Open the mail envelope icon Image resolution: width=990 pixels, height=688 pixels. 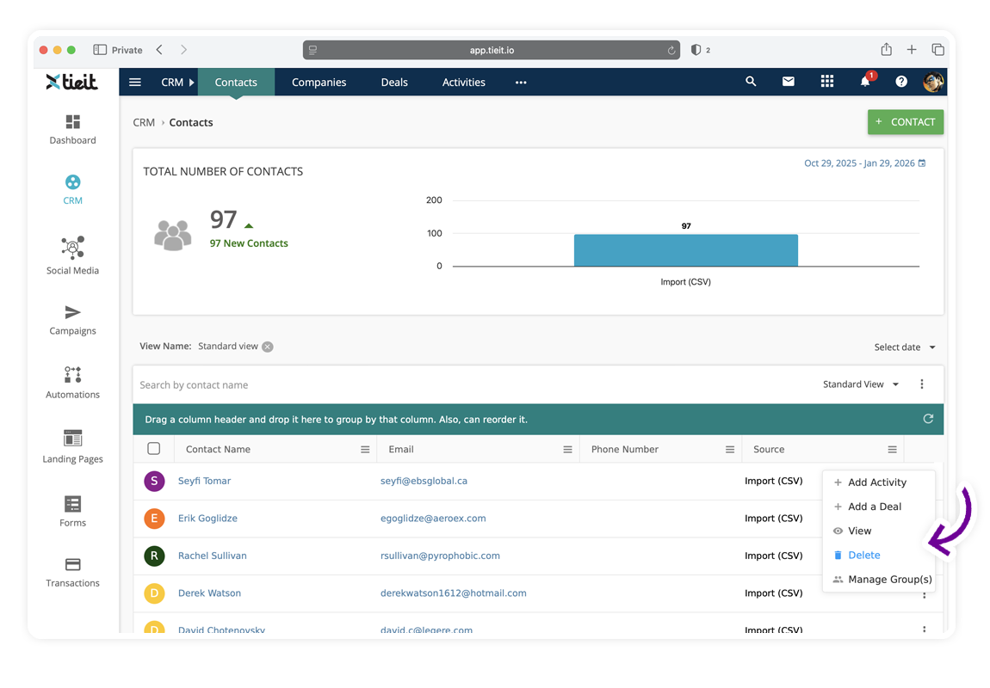(x=788, y=82)
